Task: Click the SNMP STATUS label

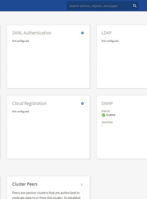Action: (106, 111)
